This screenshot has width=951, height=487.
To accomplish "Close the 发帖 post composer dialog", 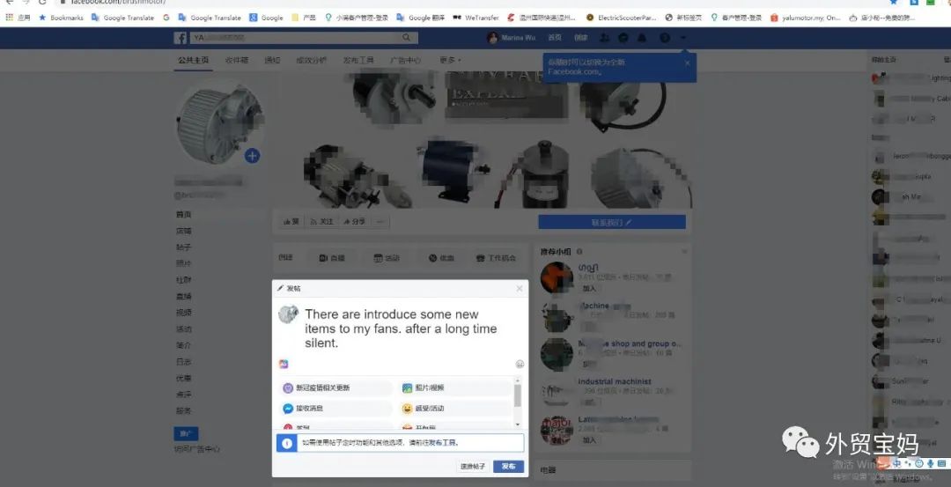I will 520,288.
